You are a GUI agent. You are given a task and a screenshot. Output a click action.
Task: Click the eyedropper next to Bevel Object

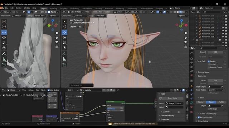point(222,106)
